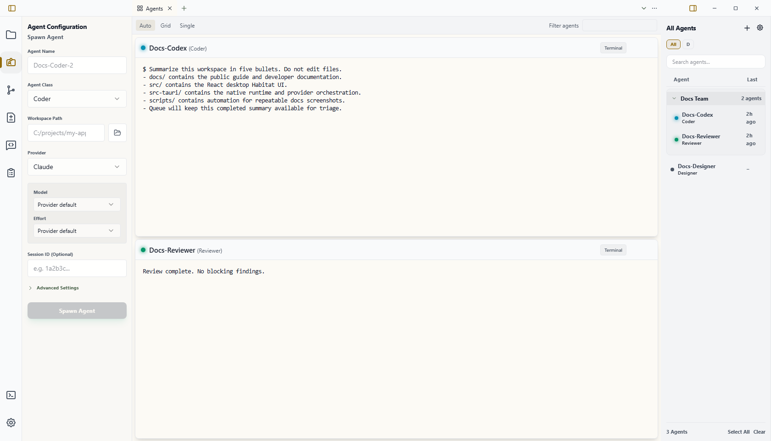Focus the Search agents field

pyautogui.click(x=716, y=62)
